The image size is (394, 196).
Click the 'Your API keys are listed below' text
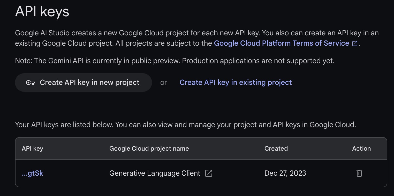185,125
